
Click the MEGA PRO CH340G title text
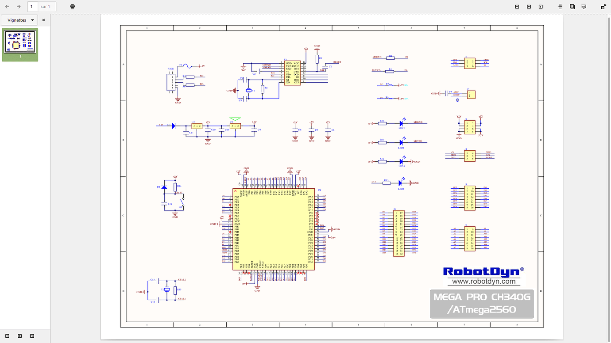coord(482,297)
